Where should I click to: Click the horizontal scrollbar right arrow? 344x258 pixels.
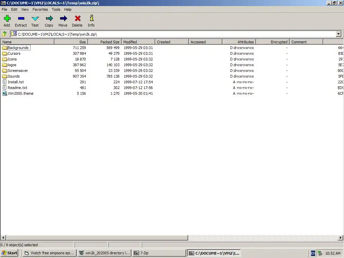click(x=341, y=238)
